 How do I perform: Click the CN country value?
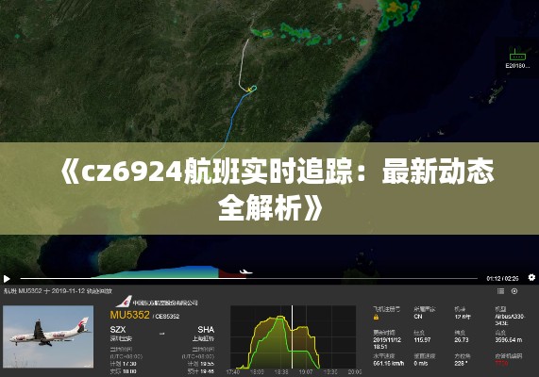417,317
